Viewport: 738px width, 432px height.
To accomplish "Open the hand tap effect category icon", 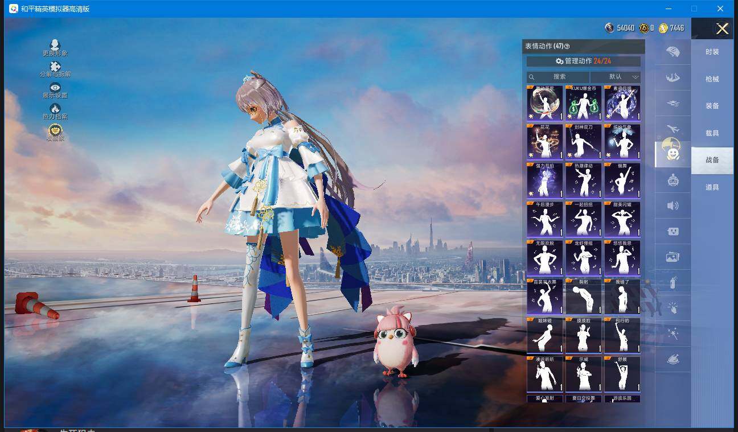I will pos(673,308).
